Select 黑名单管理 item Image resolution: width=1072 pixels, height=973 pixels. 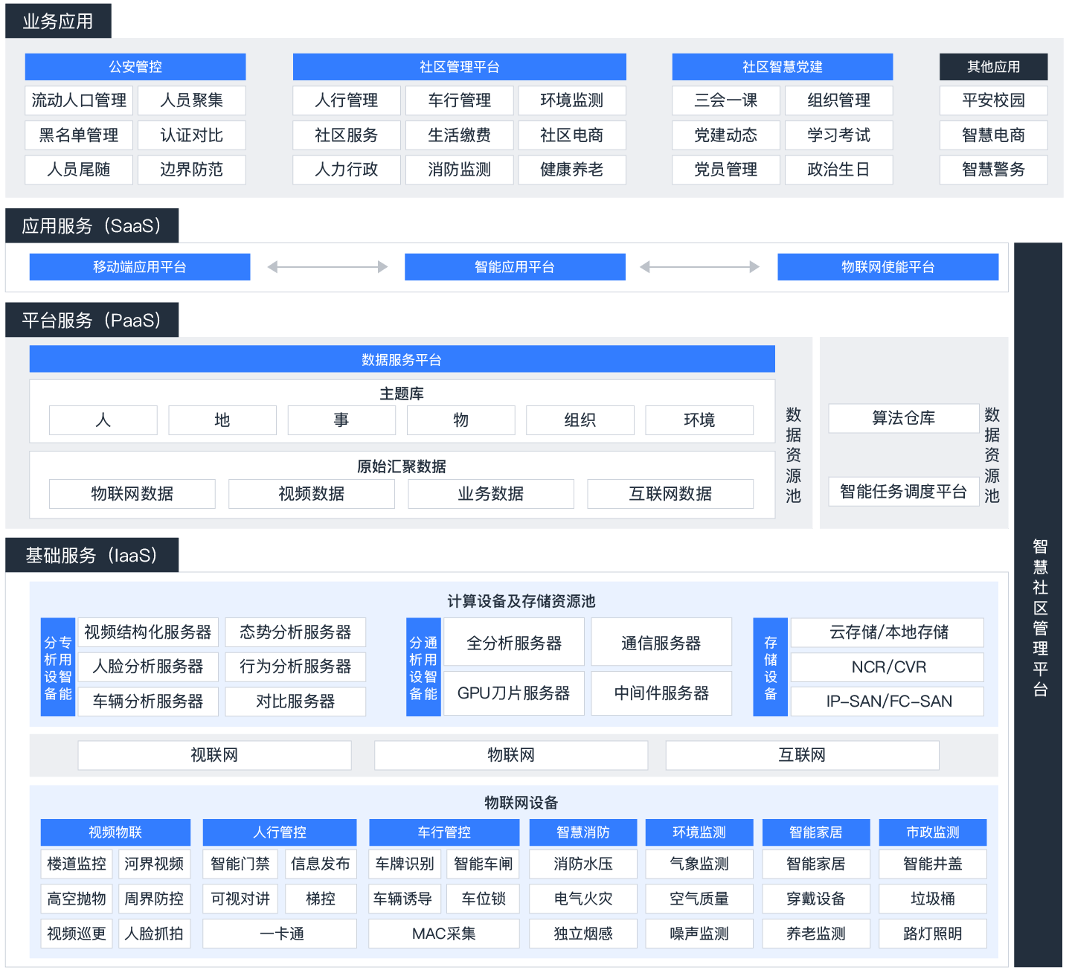point(79,135)
